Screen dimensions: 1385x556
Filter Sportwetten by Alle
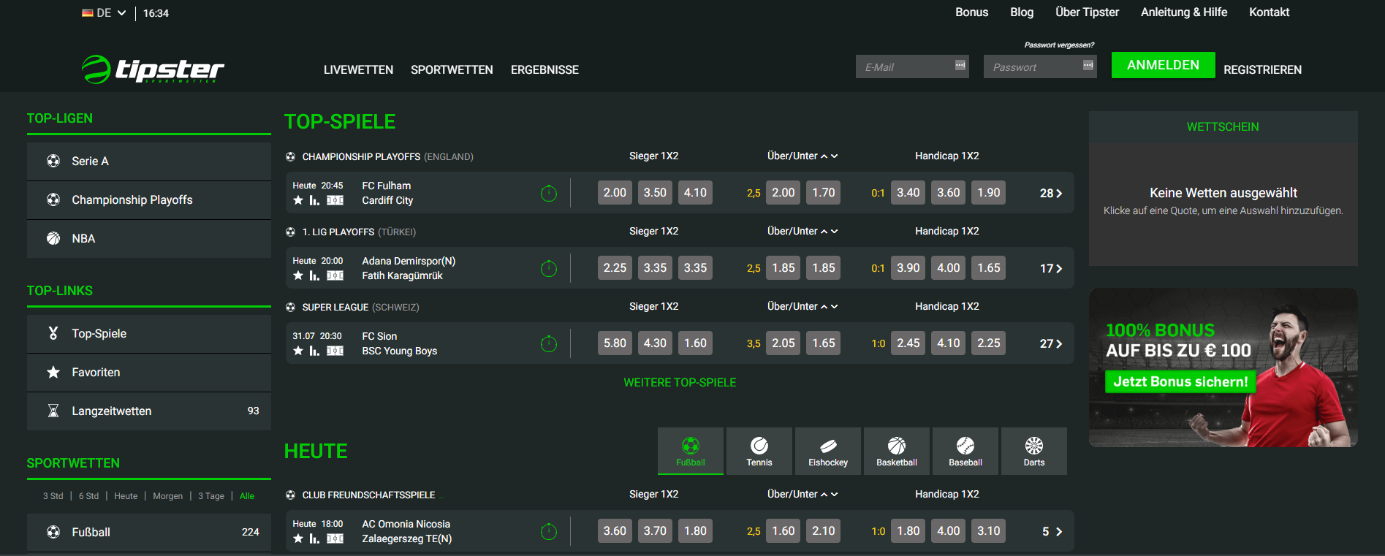coord(247,496)
